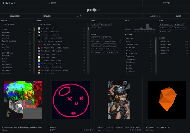This screenshot has width=190, height=133.
Task: Select platform Nifty Gateway
Action: [x=139, y=53]
